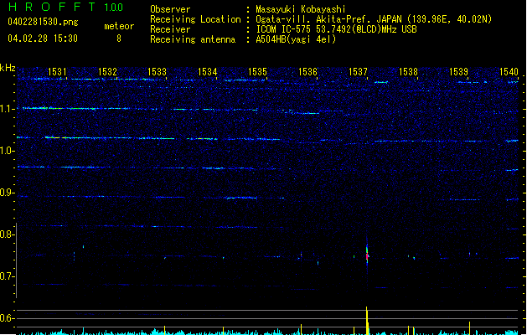The width and height of the screenshot is (527, 335).
Task: Click the 0.9 kHz axis label
Action: tap(7, 193)
